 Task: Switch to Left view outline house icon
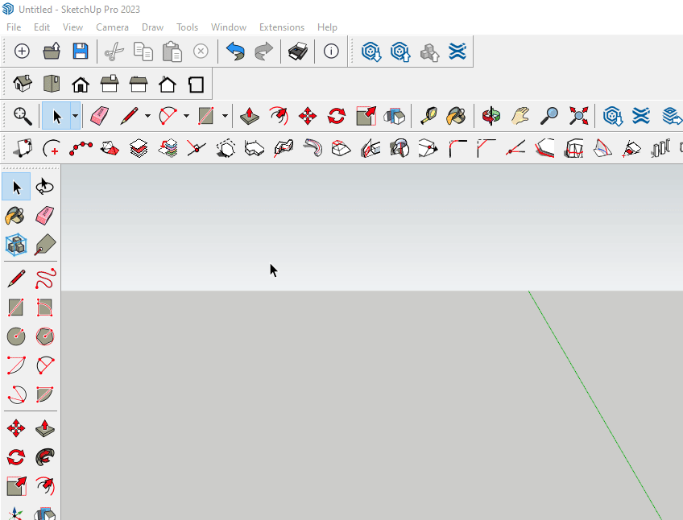pos(168,84)
